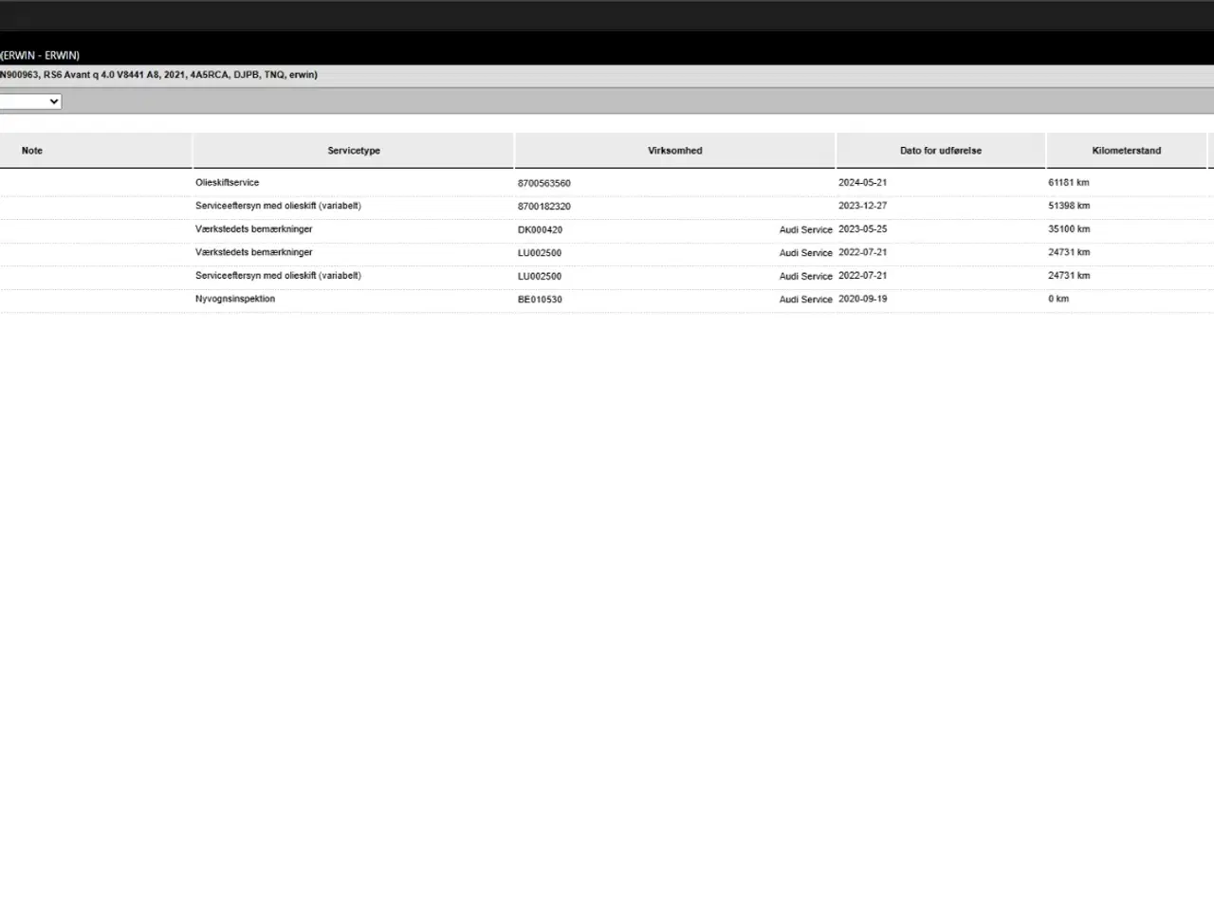Select the Note column header

32,151
